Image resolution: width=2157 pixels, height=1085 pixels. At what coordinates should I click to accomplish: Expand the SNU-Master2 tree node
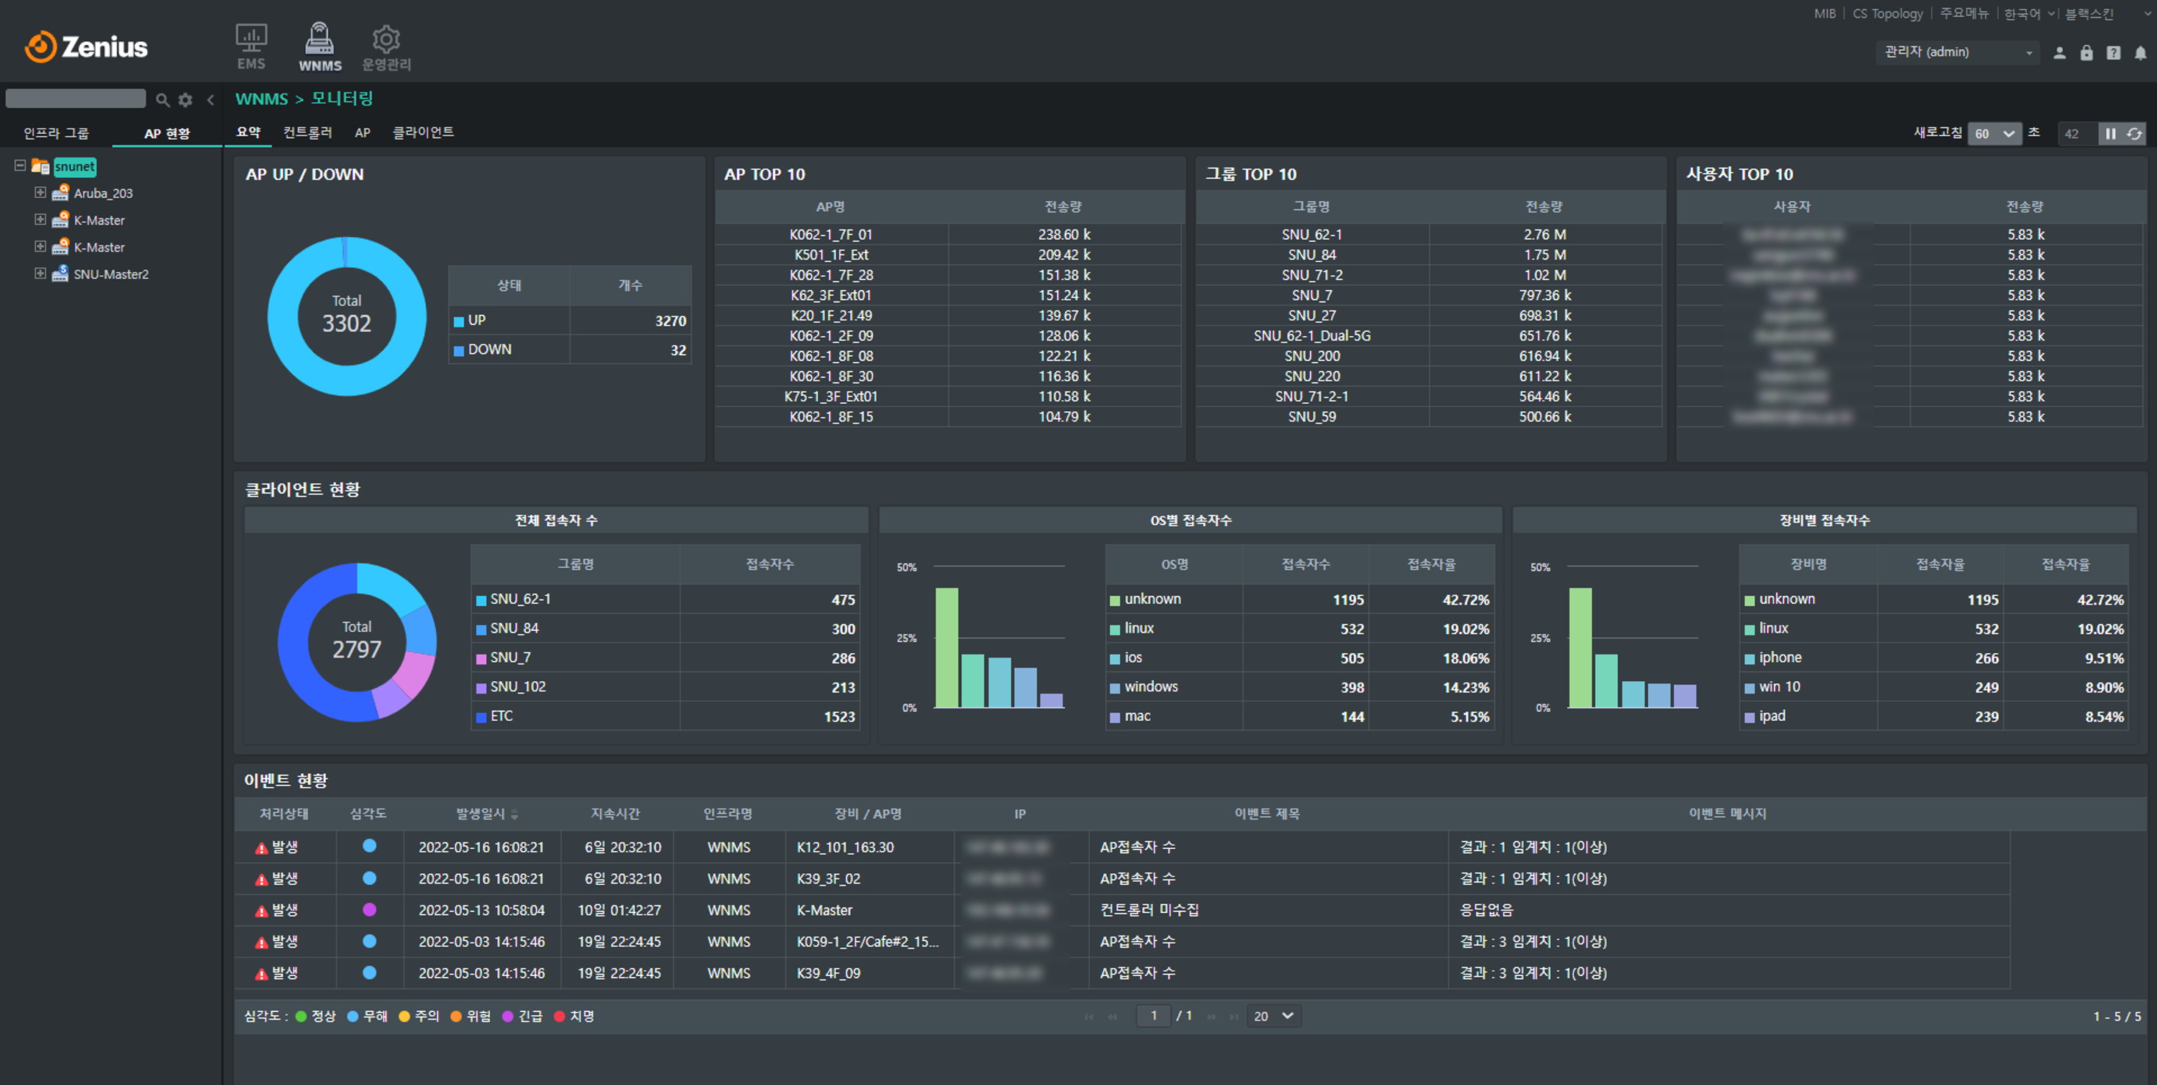point(40,274)
